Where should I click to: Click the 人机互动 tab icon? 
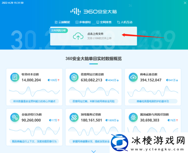(118, 22)
